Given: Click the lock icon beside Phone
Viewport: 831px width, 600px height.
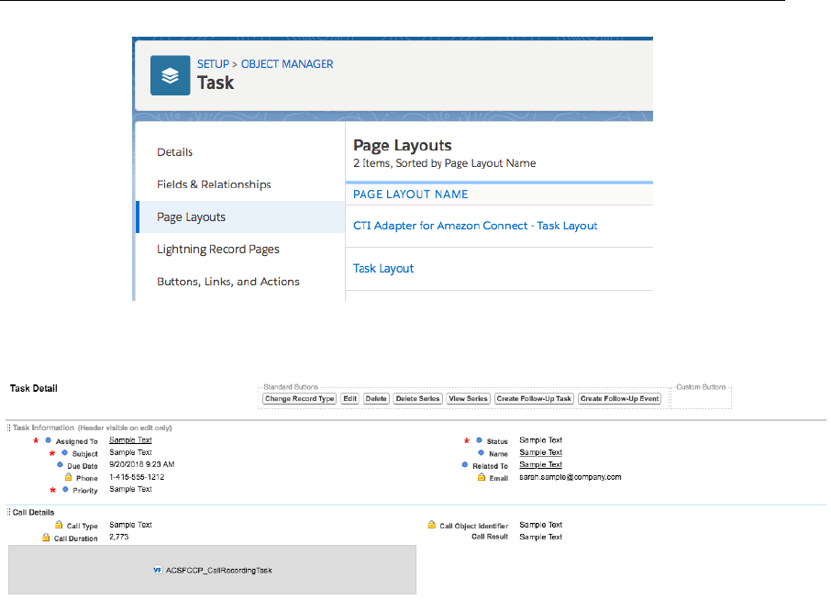Looking at the screenshot, I should tap(69, 477).
